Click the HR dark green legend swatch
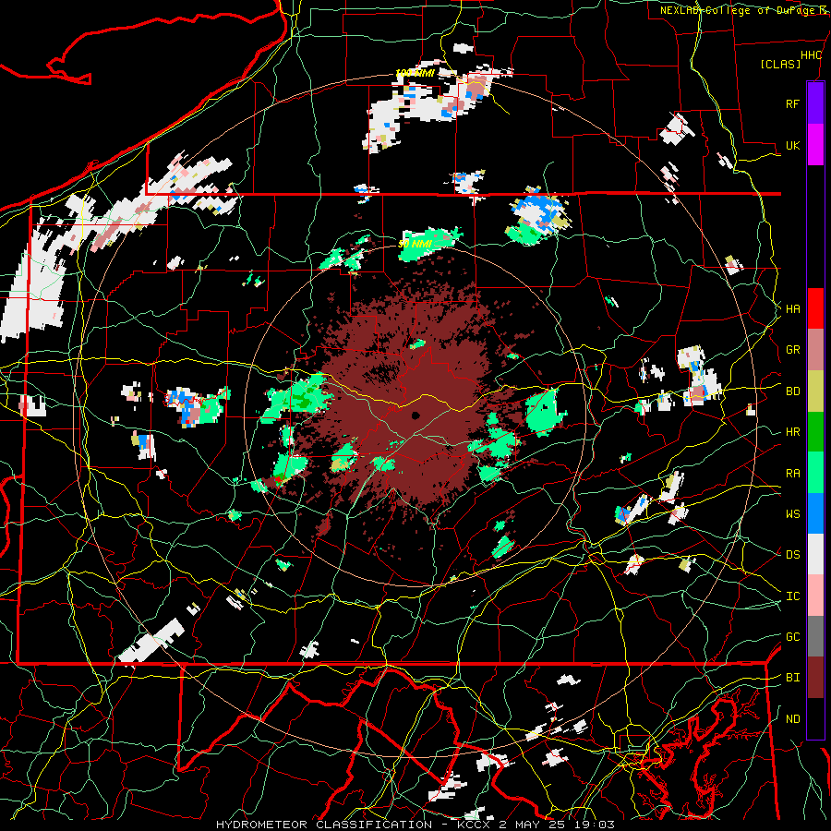Viewport: 831px width, 831px height. 815,432
